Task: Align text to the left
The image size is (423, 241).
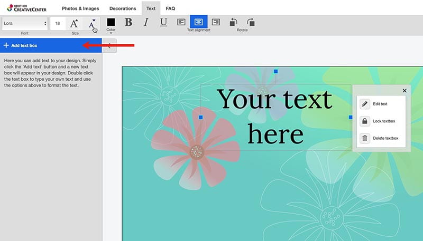Action: [181, 22]
